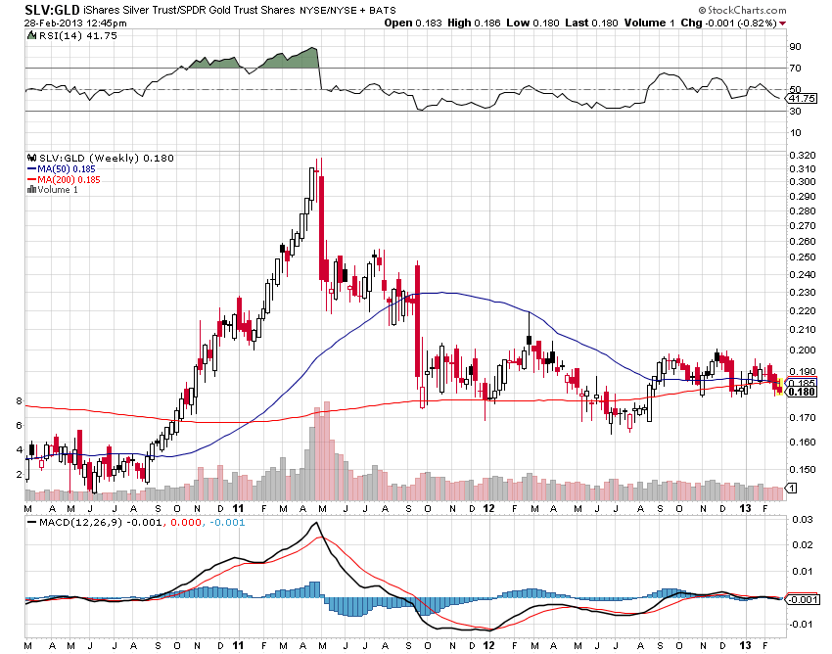Viewport: 832px width, 654px height.
Task: Click the 0.03 level on the MACD axis
Action: tap(803, 519)
